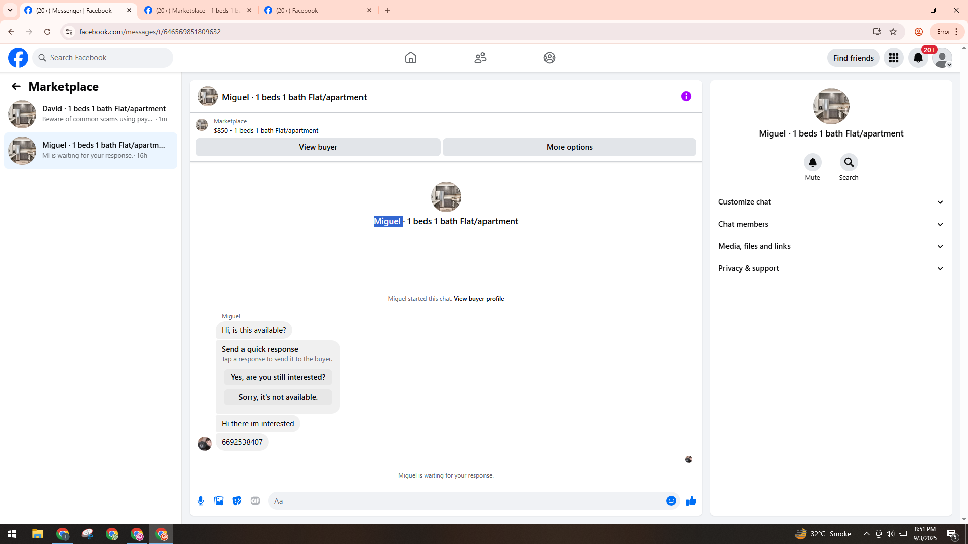The image size is (968, 544).
Task: Open the Chrome Error menu button
Action: point(947,32)
